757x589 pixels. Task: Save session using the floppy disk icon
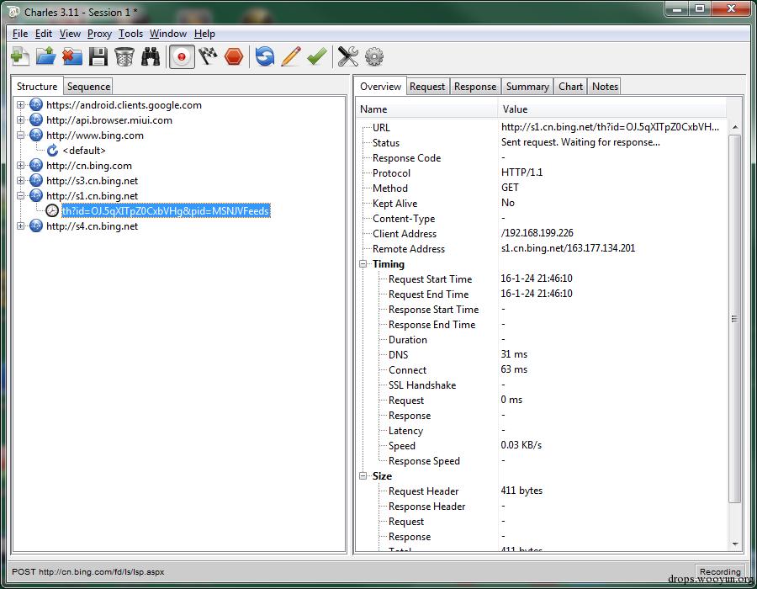point(98,56)
